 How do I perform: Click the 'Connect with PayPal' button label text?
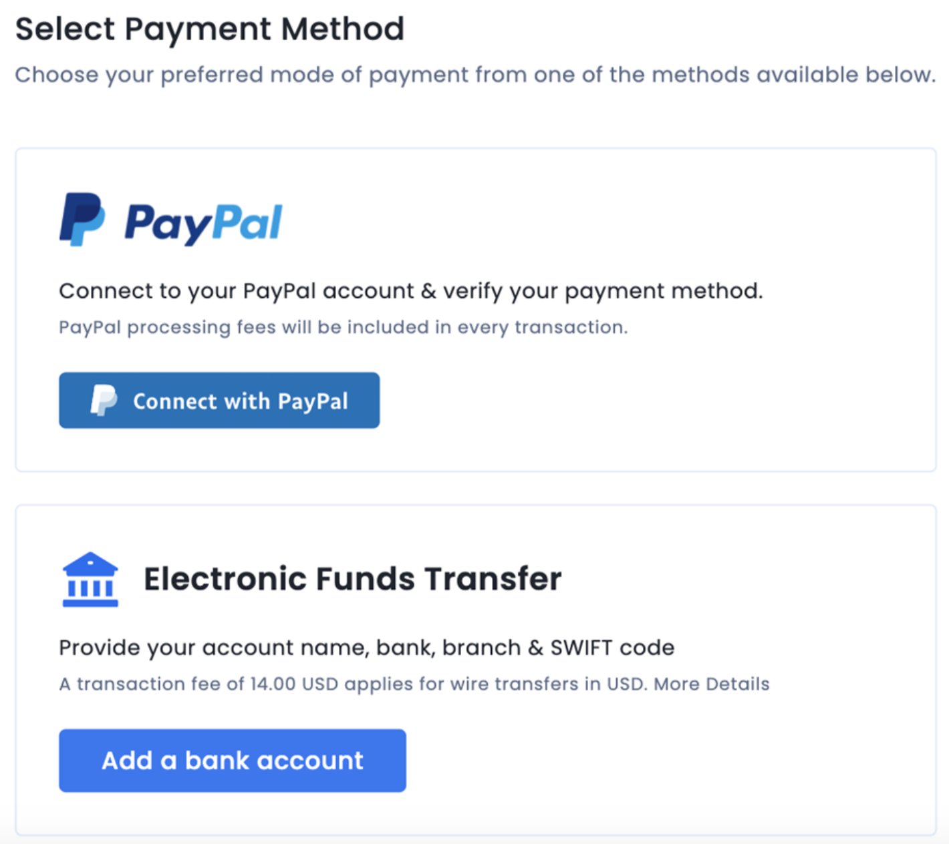click(x=241, y=401)
